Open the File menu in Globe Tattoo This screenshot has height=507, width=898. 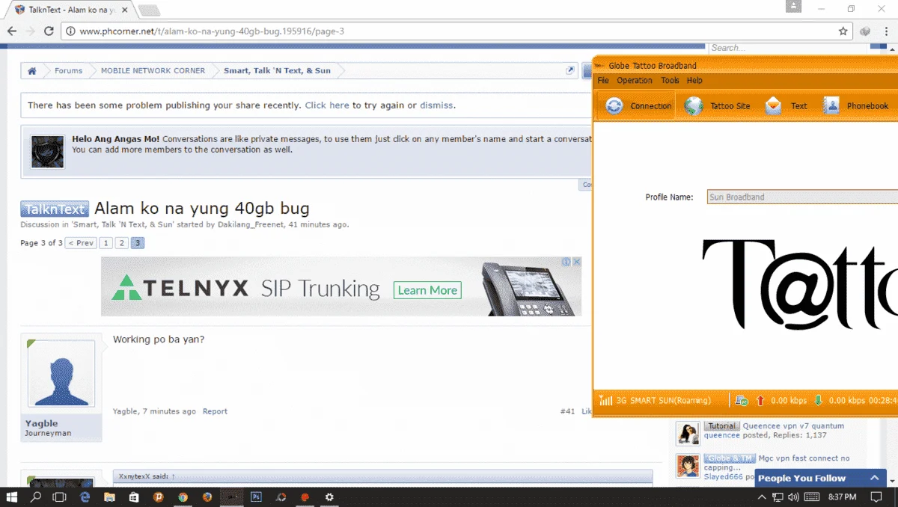[x=603, y=80]
